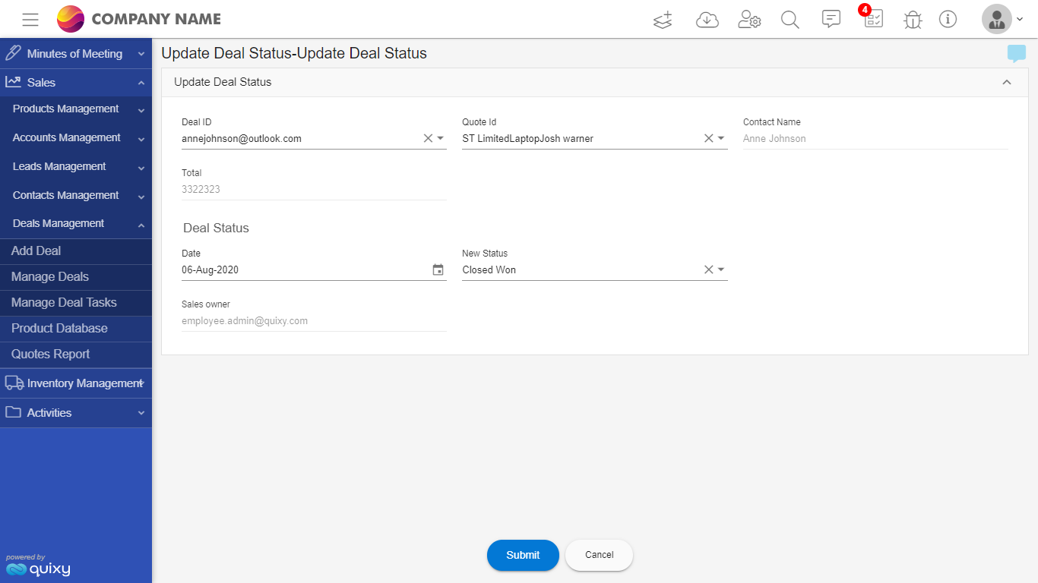Open the hamburger navigation menu
This screenshot has width=1038, height=583.
(x=30, y=19)
